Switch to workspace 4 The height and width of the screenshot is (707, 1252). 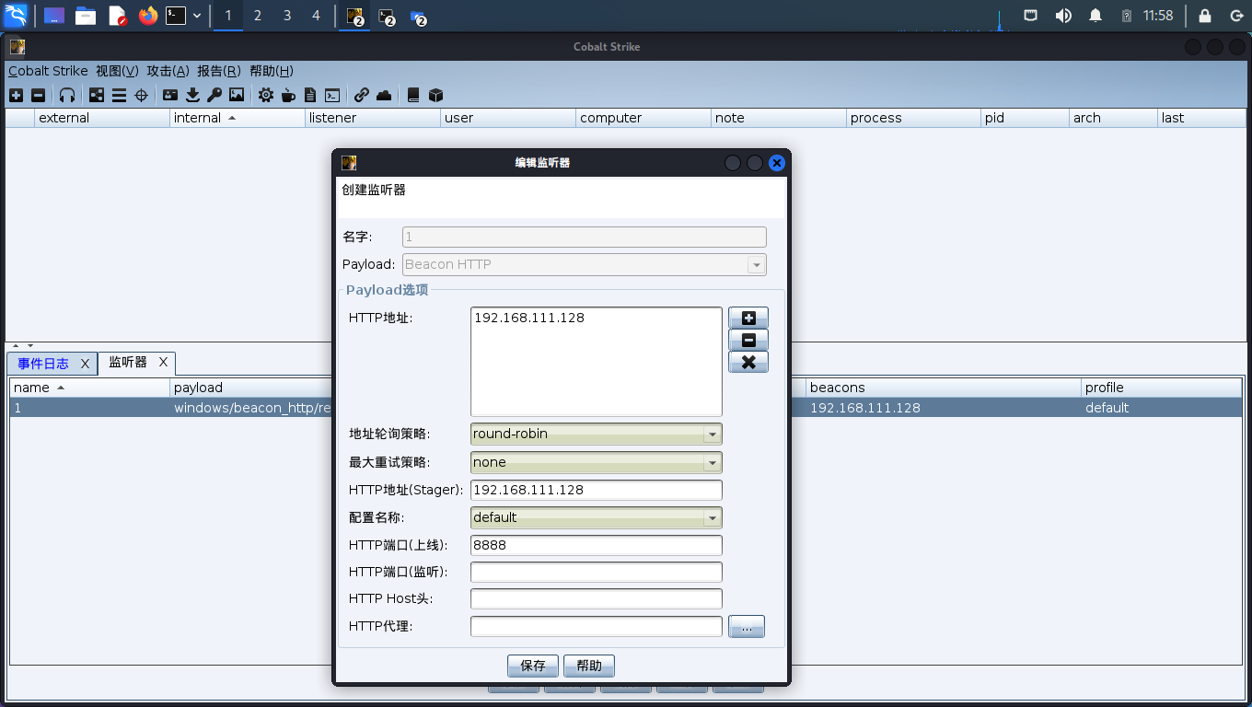[x=317, y=16]
